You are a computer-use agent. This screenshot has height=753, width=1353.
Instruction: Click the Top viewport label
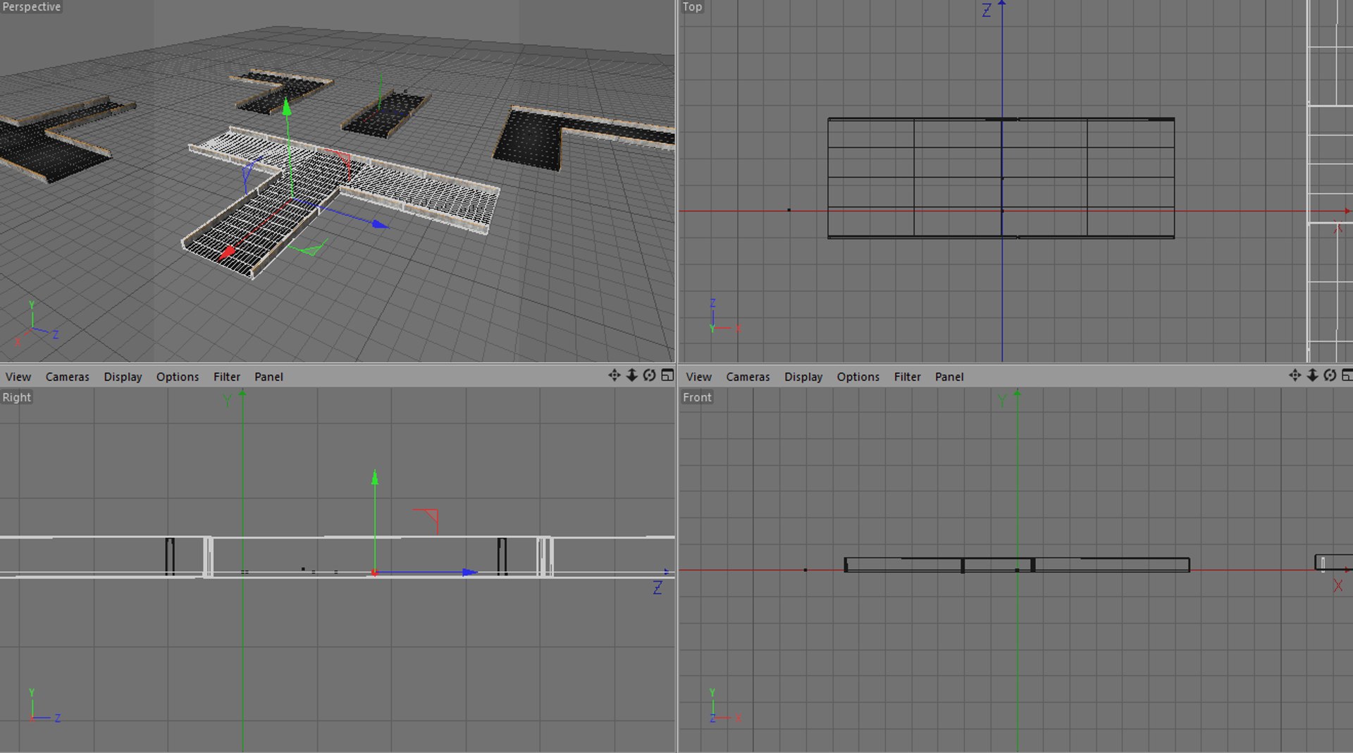(692, 7)
